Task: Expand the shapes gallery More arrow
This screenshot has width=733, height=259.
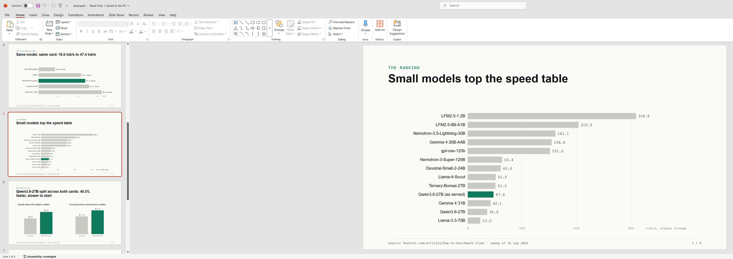Action: [270, 28]
